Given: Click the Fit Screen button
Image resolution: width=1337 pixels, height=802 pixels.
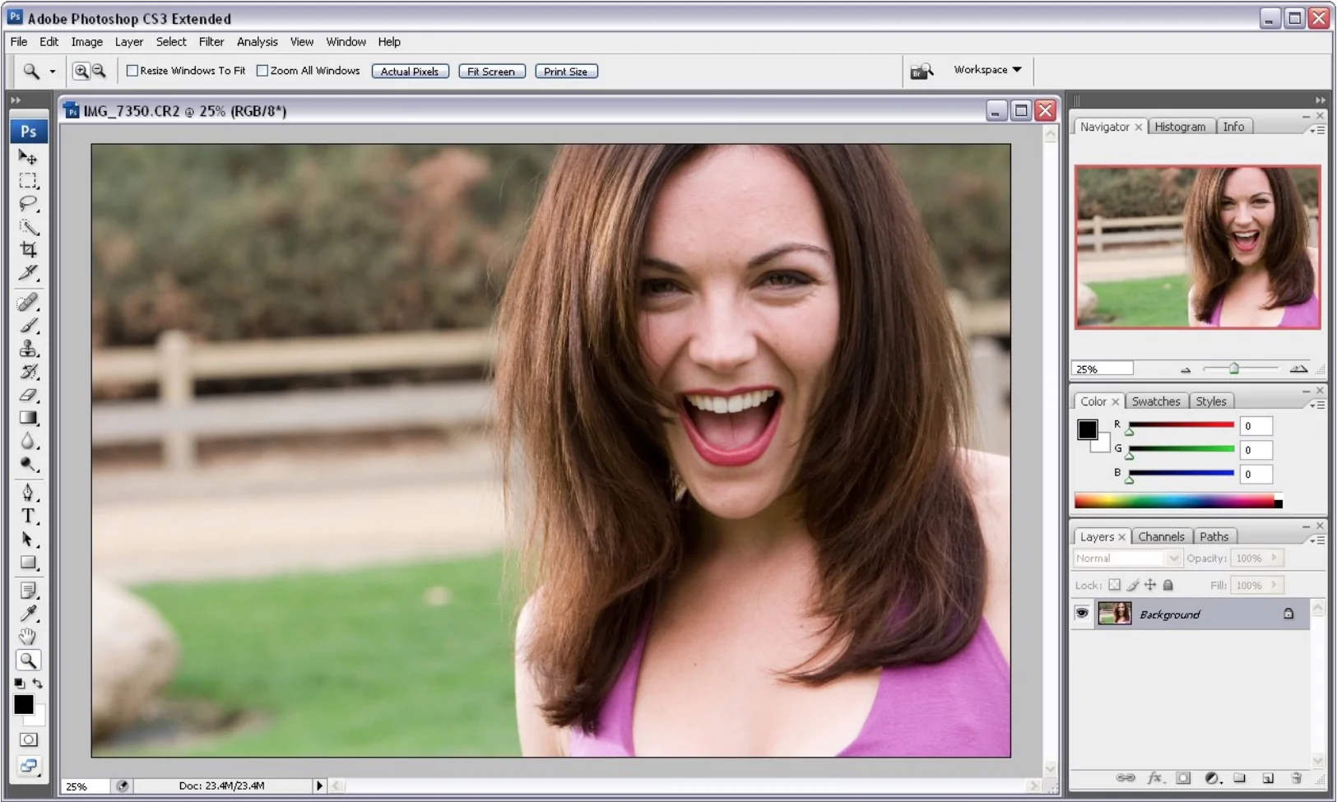Looking at the screenshot, I should [491, 72].
